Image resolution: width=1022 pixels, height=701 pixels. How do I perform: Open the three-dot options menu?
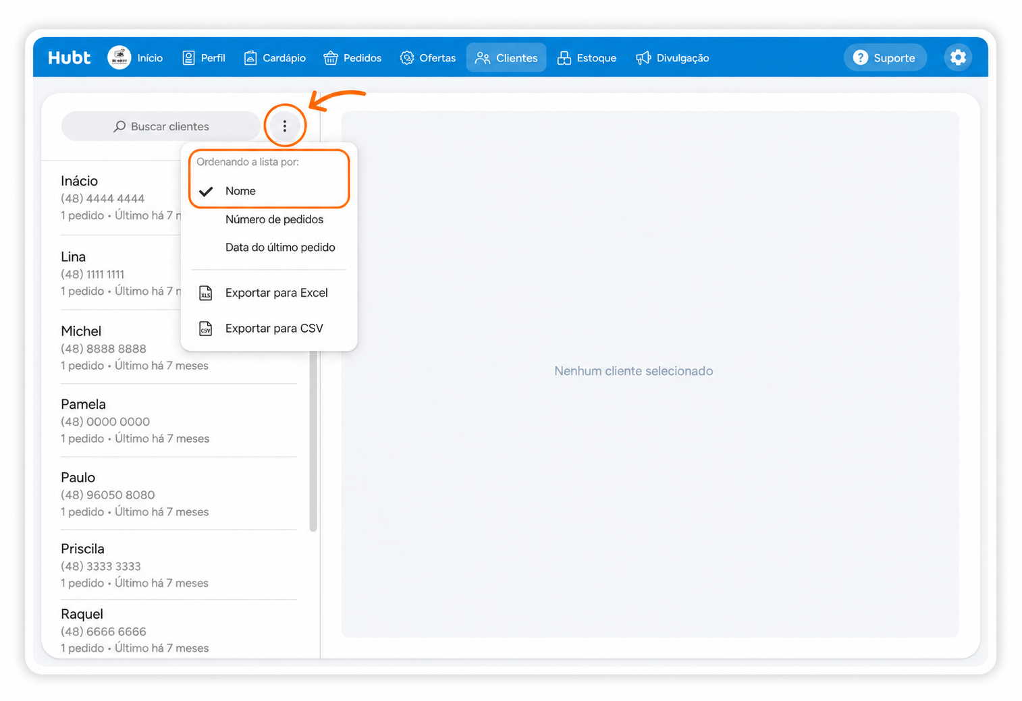pyautogui.click(x=285, y=125)
